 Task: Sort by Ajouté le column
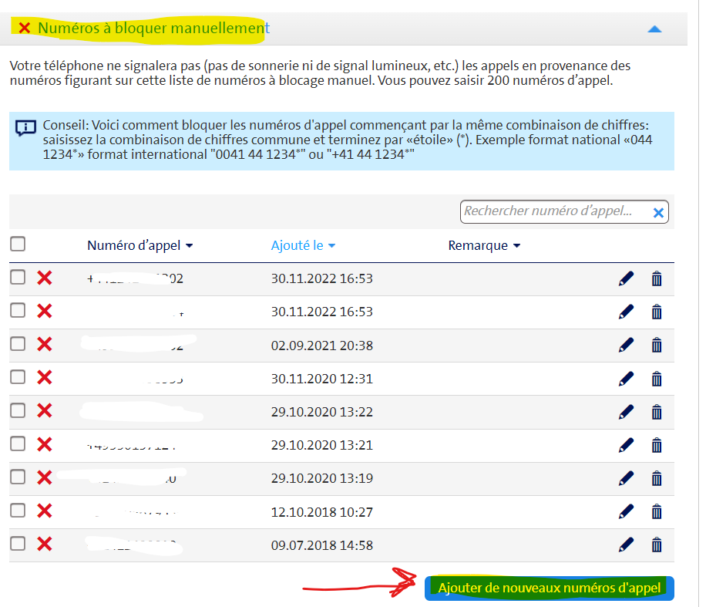coord(303,246)
